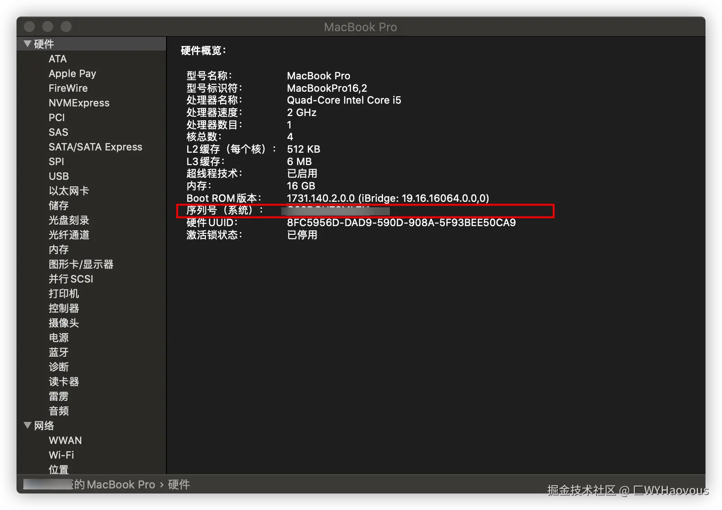722x510 pixels.
Task: Click the 激活锁状态 label
Action: [214, 235]
